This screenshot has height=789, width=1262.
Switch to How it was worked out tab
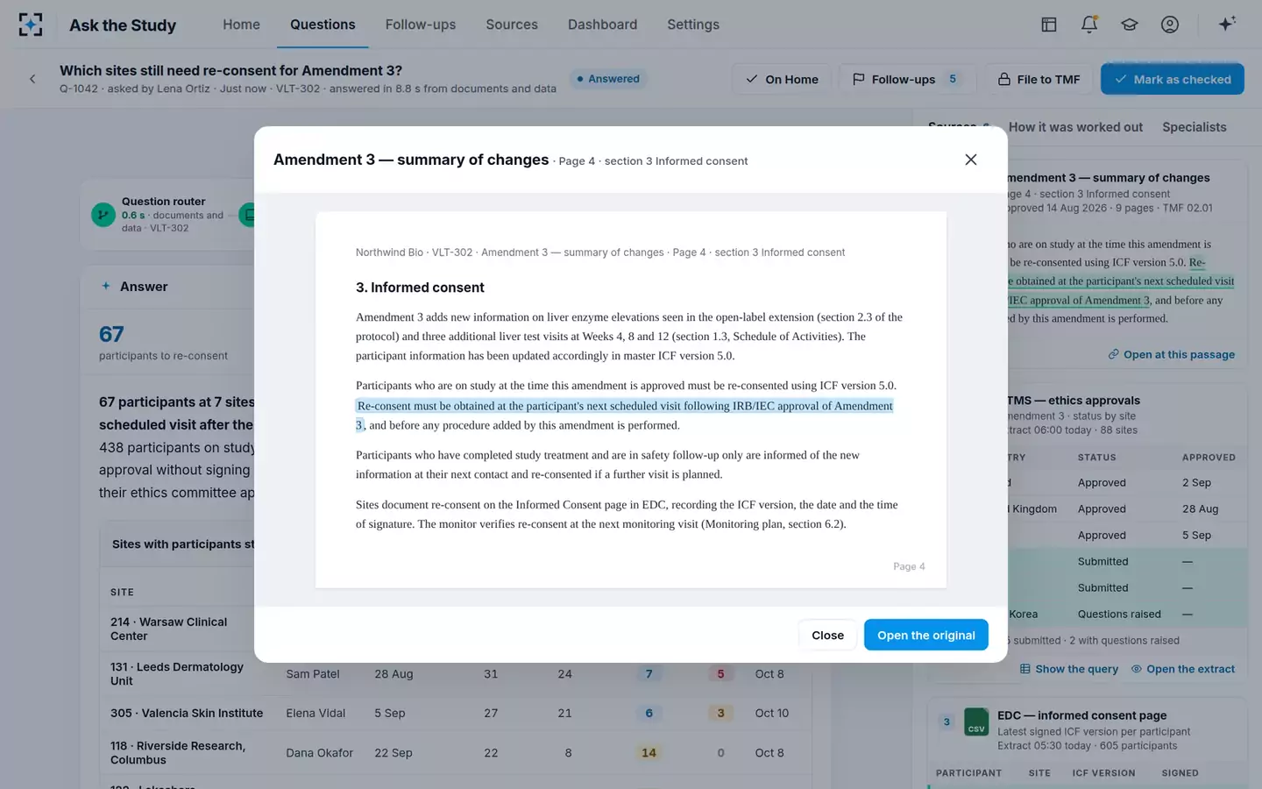tap(1075, 127)
